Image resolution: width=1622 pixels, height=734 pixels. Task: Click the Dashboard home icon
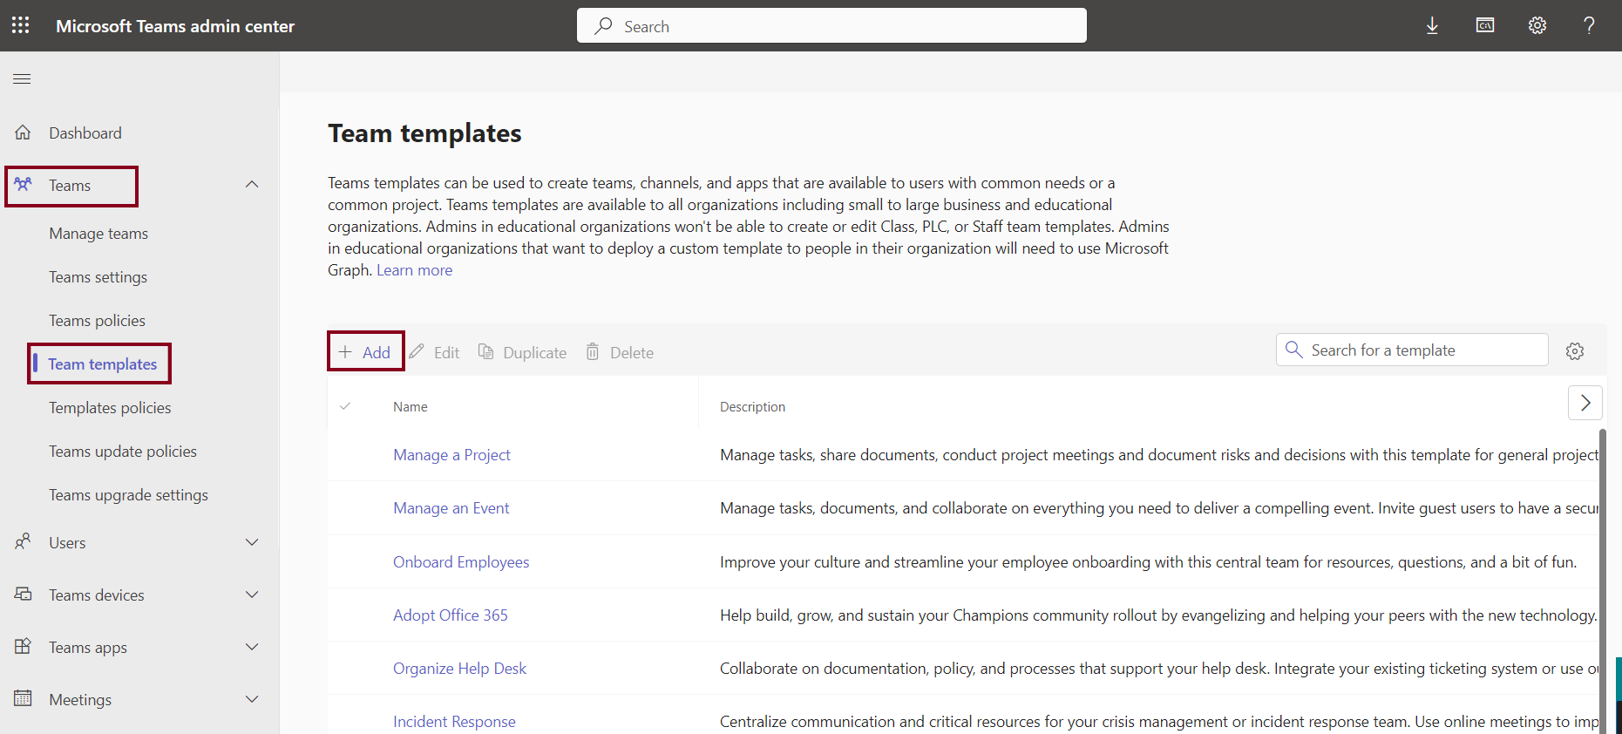coord(24,133)
